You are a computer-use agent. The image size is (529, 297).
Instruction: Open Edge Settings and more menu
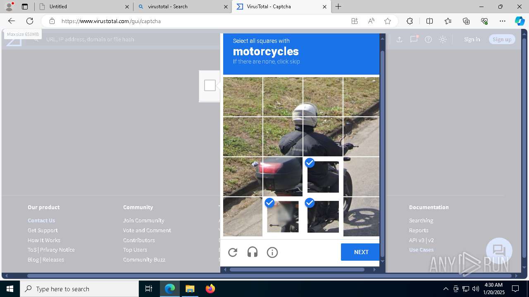(503, 21)
